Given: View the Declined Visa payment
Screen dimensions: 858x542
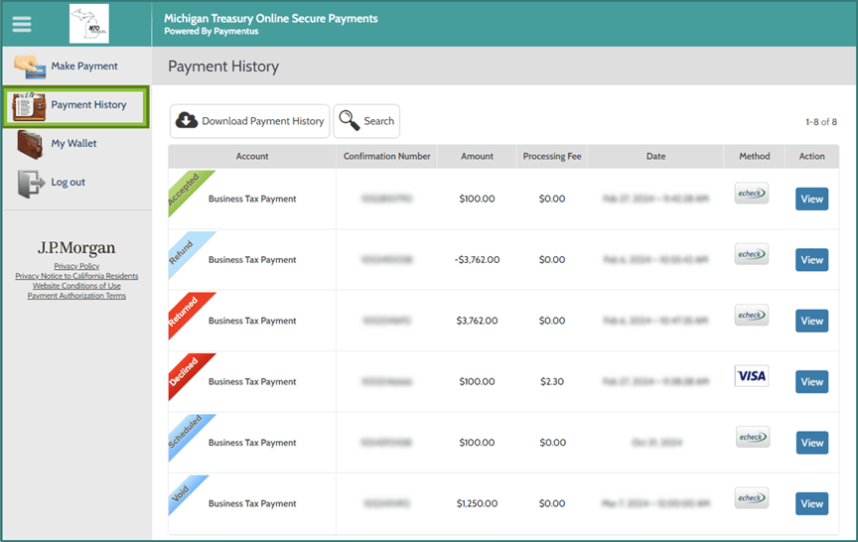Looking at the screenshot, I should pyautogui.click(x=811, y=382).
